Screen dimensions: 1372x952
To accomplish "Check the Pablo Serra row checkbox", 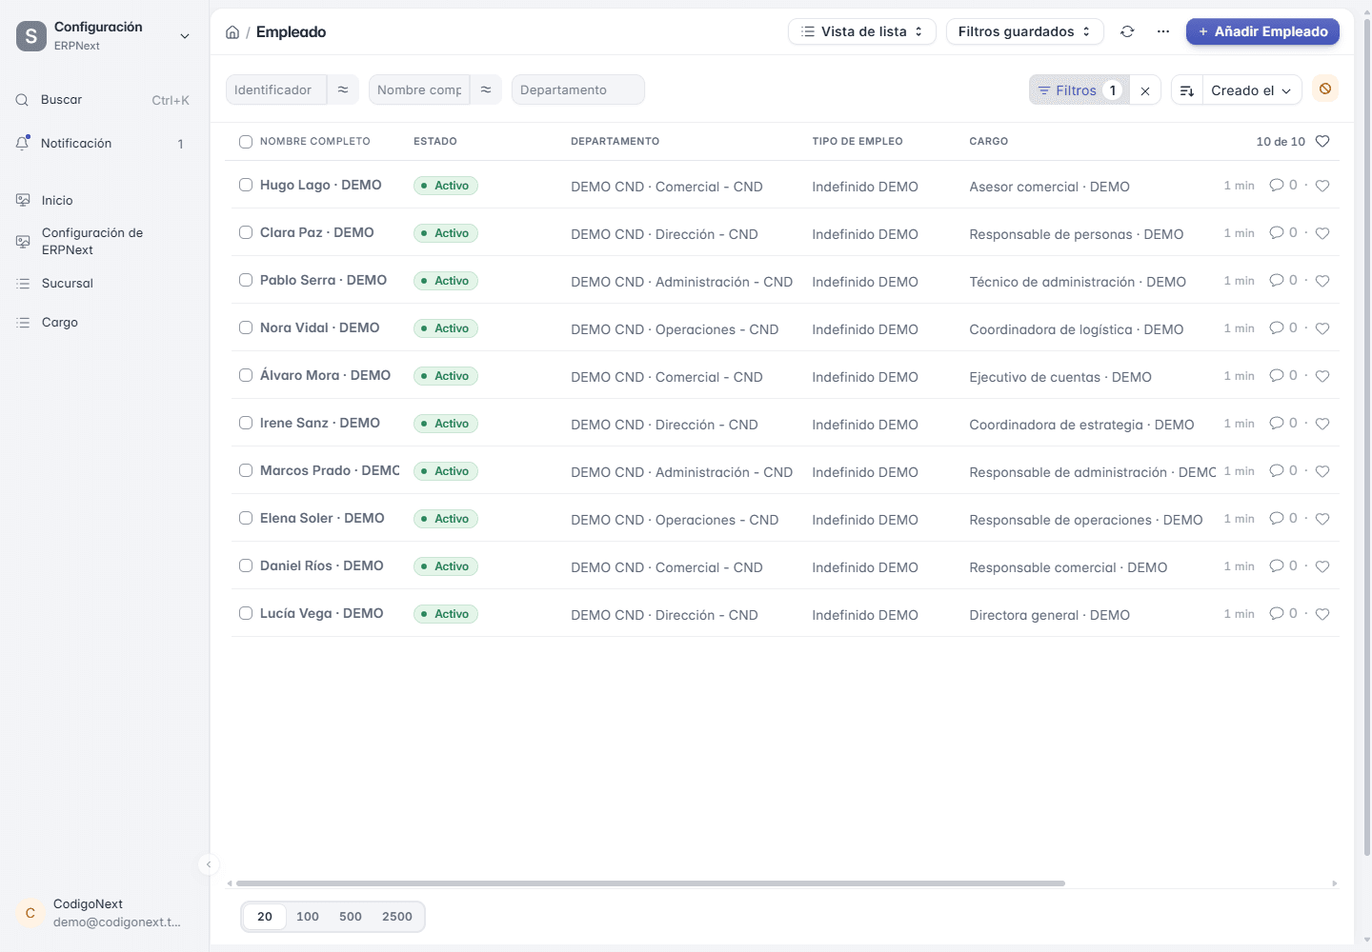I will pyautogui.click(x=246, y=280).
